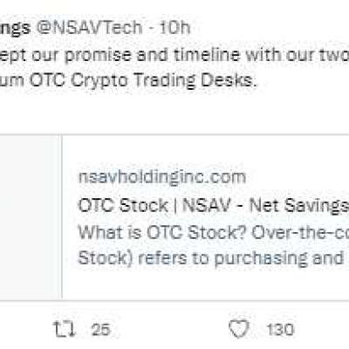Screen dimensions: 349x349
Task: Click tweet text 'OTC Crypto Trading Desks.'
Action: [x=143, y=80]
